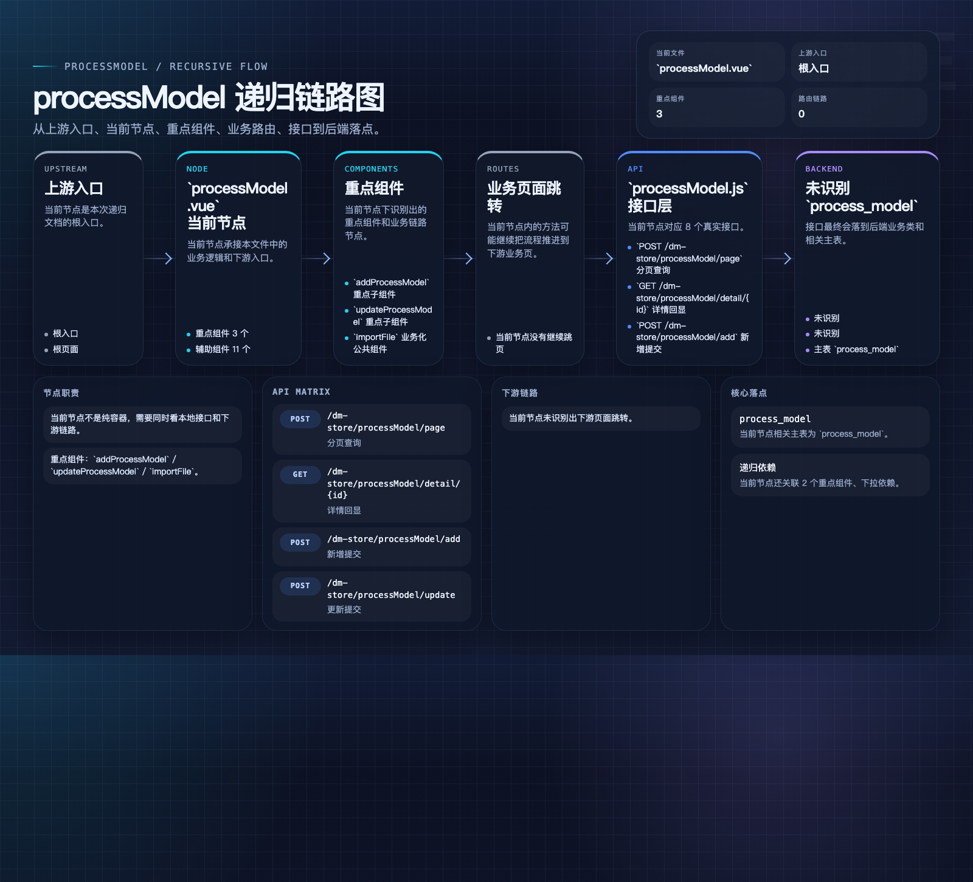Click the NODE label above processModel.vue
The width and height of the screenshot is (973, 882).
tap(197, 169)
